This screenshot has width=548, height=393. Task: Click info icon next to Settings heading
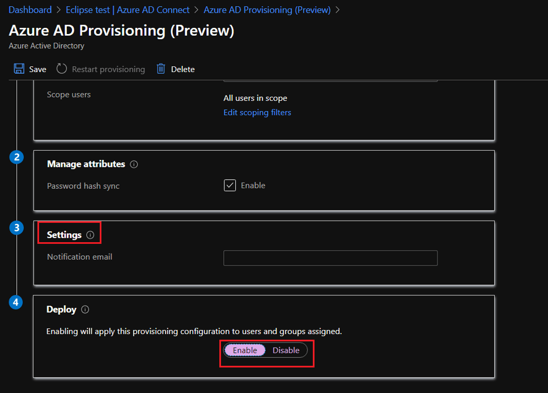point(90,235)
